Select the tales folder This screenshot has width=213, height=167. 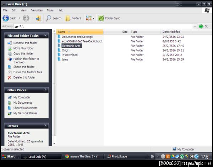point(65,59)
